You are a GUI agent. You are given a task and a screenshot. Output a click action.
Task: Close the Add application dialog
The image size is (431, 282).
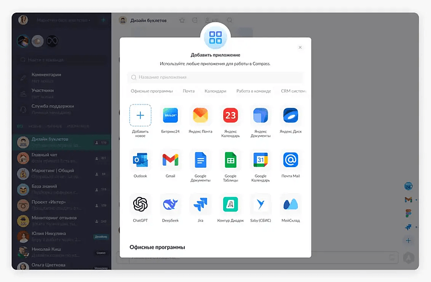point(300,47)
